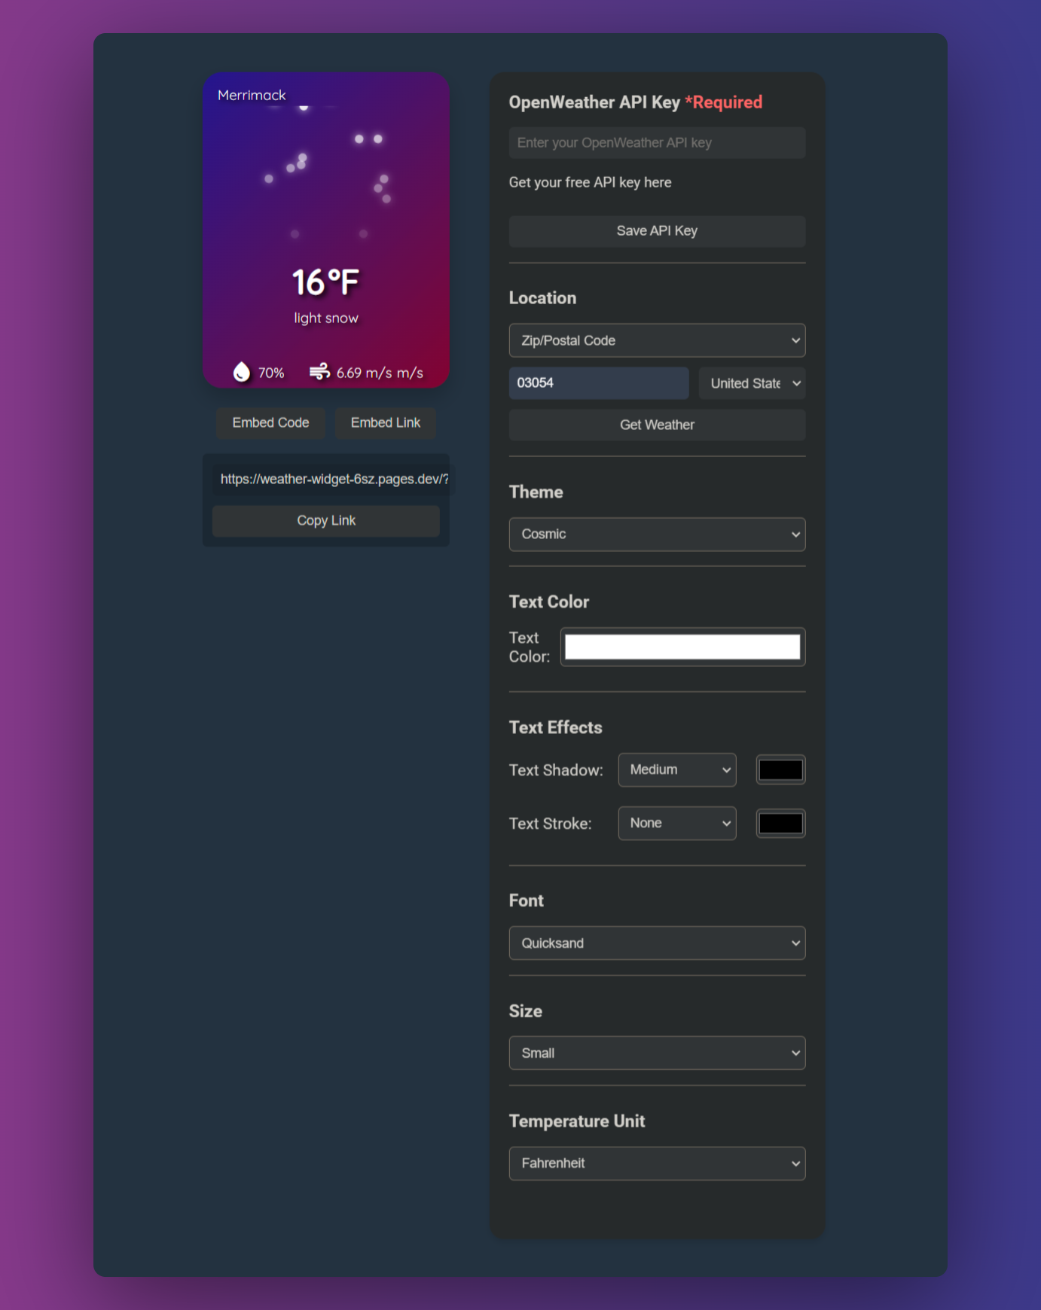This screenshot has width=1041, height=1310.
Task: Click the Text Effects heading
Action: pos(556,728)
